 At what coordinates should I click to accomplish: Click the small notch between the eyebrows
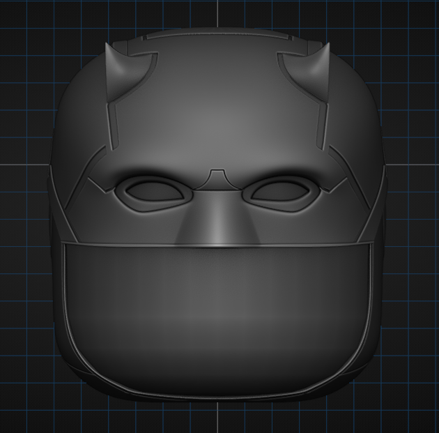[217, 178]
